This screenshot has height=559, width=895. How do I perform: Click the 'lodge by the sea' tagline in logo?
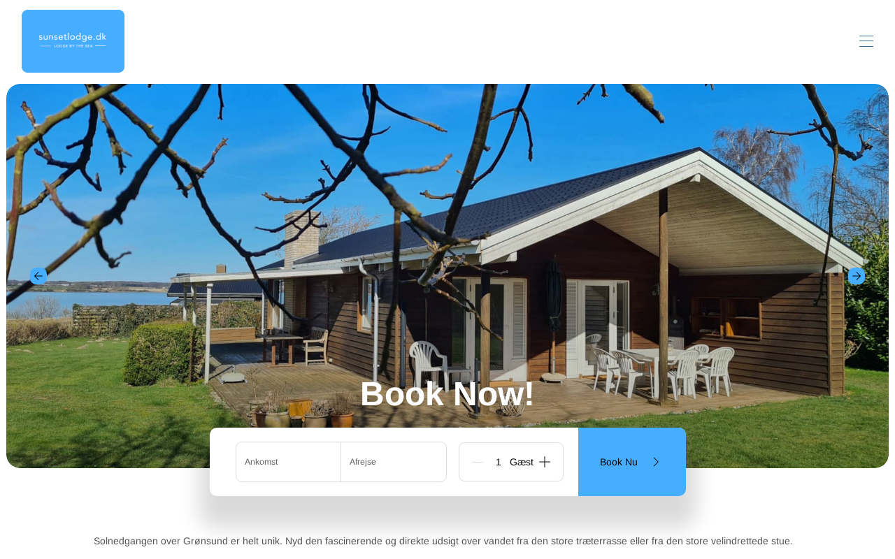coord(73,46)
